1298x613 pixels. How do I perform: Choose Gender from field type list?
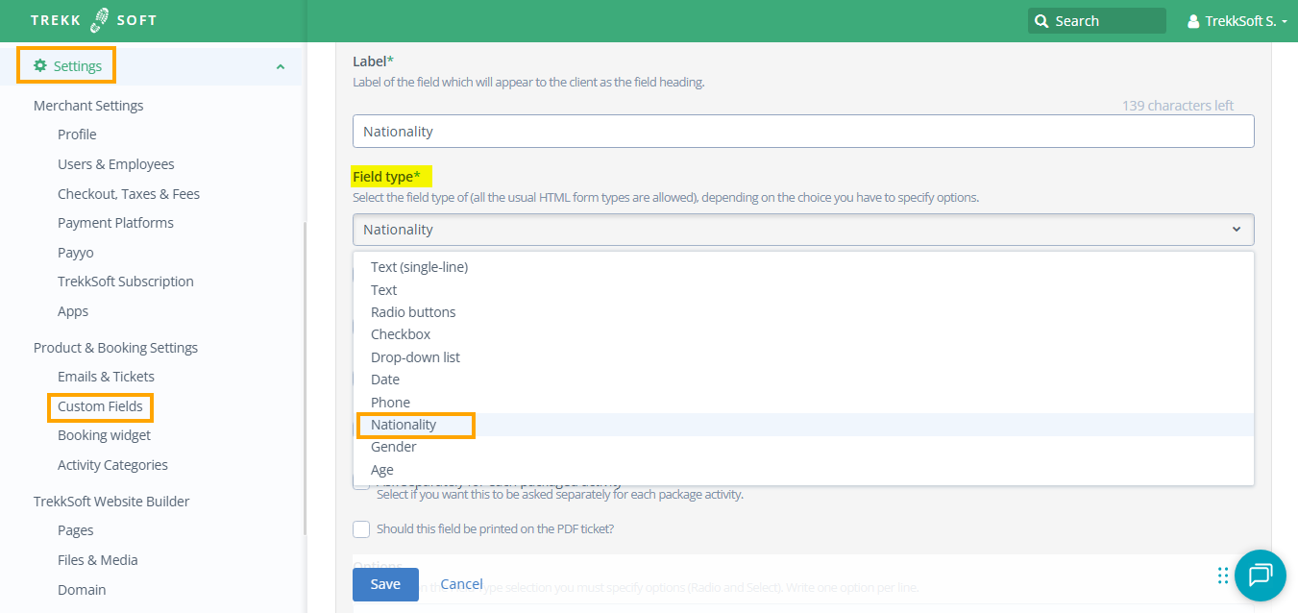point(394,447)
